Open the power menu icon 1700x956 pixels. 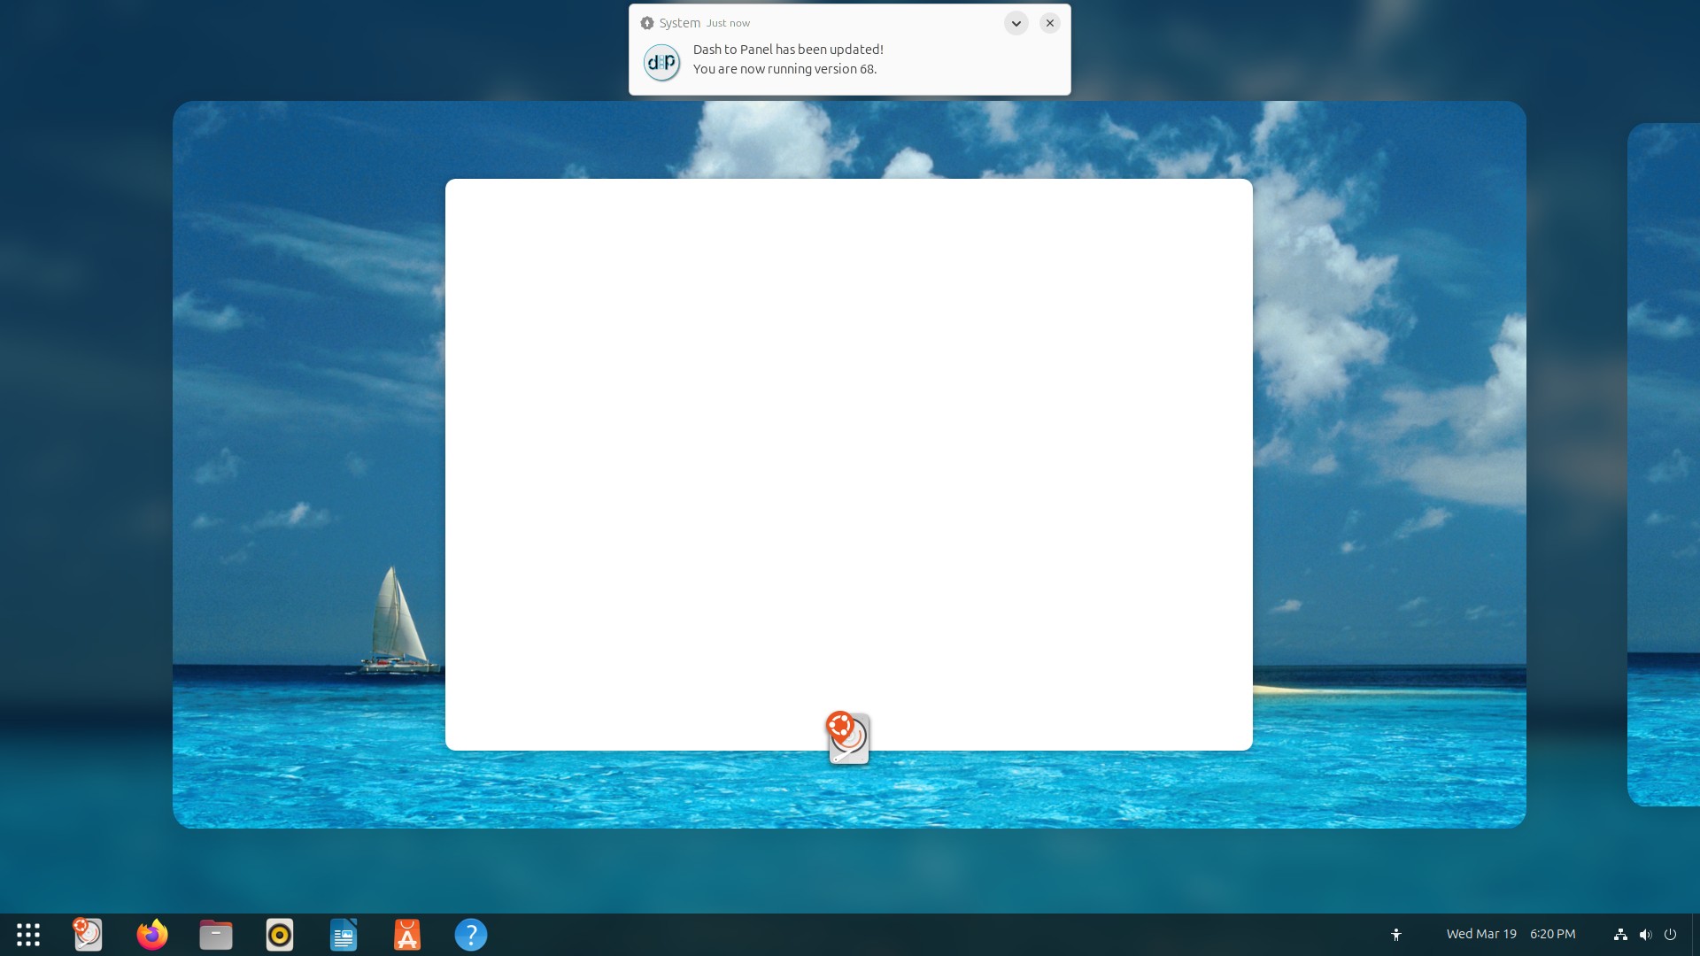(1670, 934)
